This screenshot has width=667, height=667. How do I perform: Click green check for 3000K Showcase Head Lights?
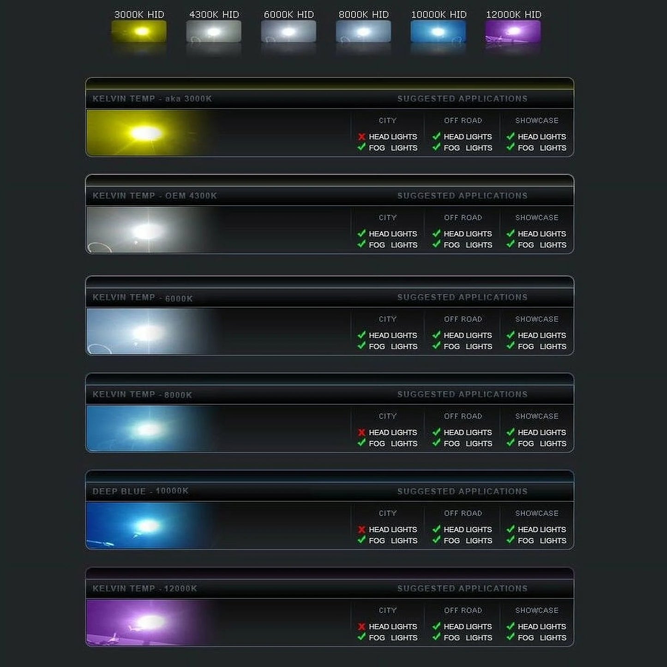point(510,136)
